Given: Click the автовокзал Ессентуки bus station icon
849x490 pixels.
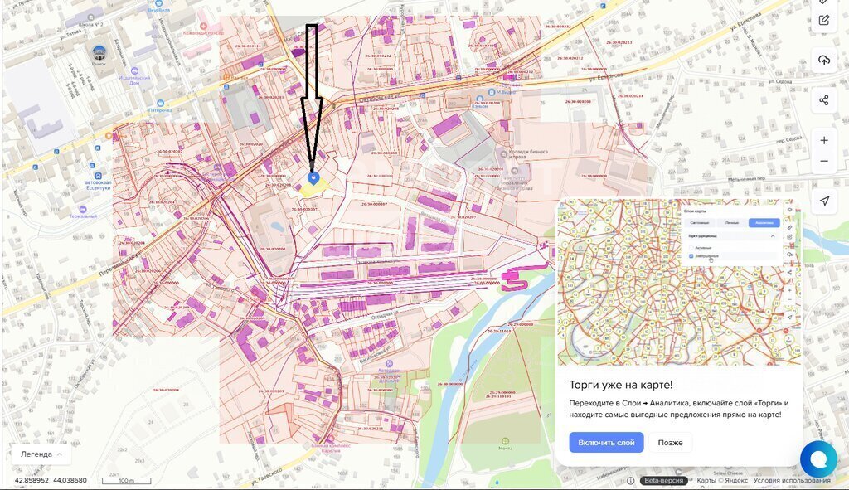Looking at the screenshot, I should (x=98, y=176).
